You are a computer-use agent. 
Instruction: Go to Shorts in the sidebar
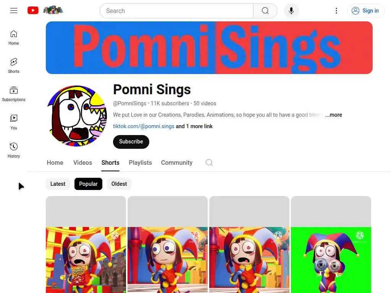14,66
